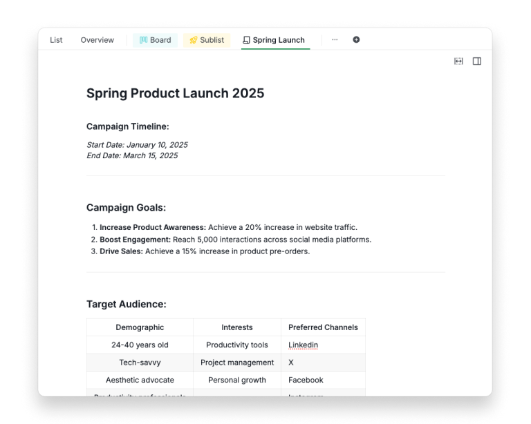The width and height of the screenshot is (531, 424).
Task: Switch to the List tab
Action: [x=56, y=40]
